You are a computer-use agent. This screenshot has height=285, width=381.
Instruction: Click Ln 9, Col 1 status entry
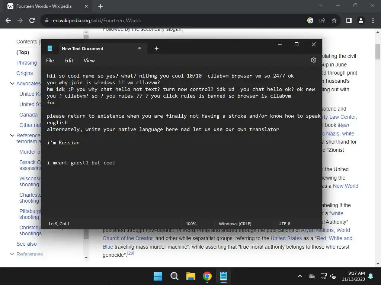click(x=59, y=224)
